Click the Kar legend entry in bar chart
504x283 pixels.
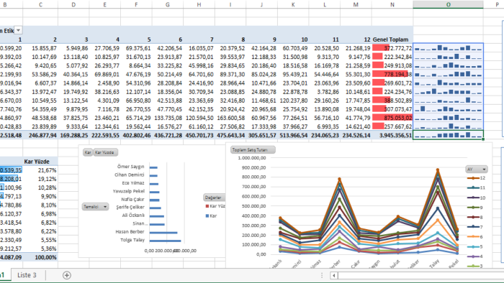tap(211, 216)
